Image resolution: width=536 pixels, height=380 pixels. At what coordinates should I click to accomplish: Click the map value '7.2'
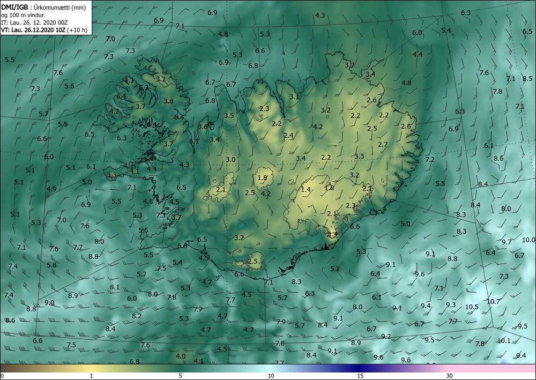(x=430, y=160)
